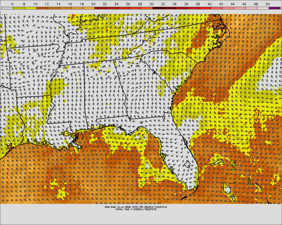Choose the legend swatch between 34 and 36
The image size is (282, 225).
pyautogui.click(x=182, y=8)
